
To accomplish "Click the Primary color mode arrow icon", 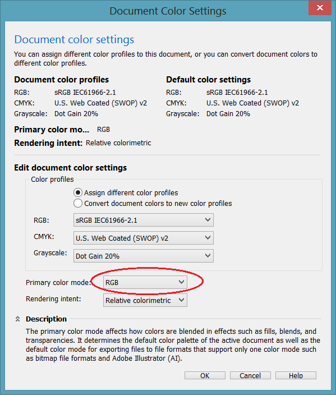I will point(181,282).
